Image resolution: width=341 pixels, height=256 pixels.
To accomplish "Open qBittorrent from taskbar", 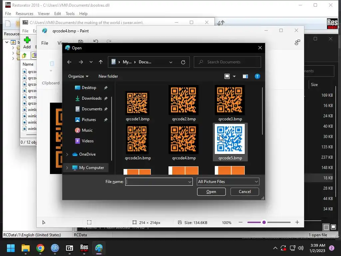I will point(55,248).
